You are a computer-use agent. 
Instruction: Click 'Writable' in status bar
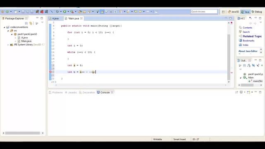click(x=157, y=139)
